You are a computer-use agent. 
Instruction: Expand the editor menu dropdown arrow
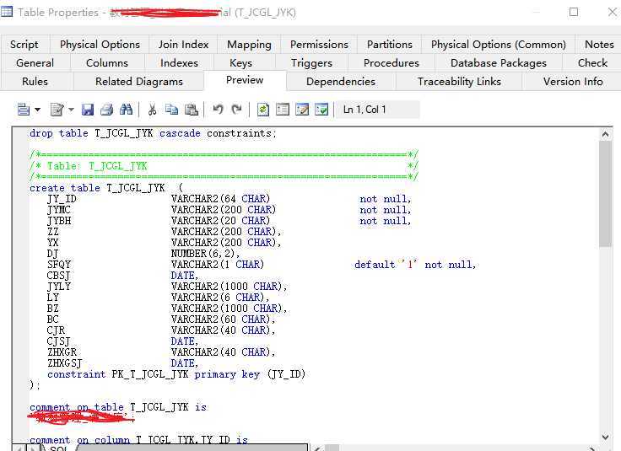(38, 110)
